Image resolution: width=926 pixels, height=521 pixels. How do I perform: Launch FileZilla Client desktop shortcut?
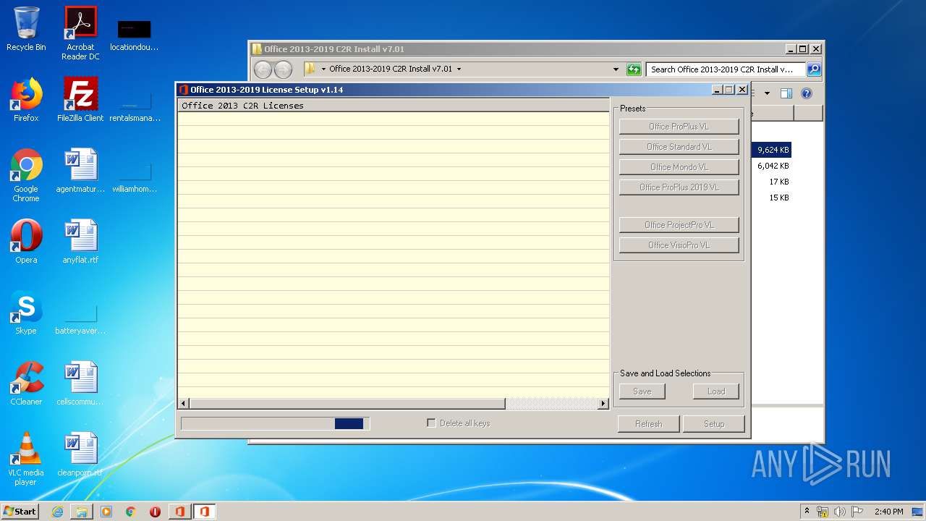click(80, 100)
